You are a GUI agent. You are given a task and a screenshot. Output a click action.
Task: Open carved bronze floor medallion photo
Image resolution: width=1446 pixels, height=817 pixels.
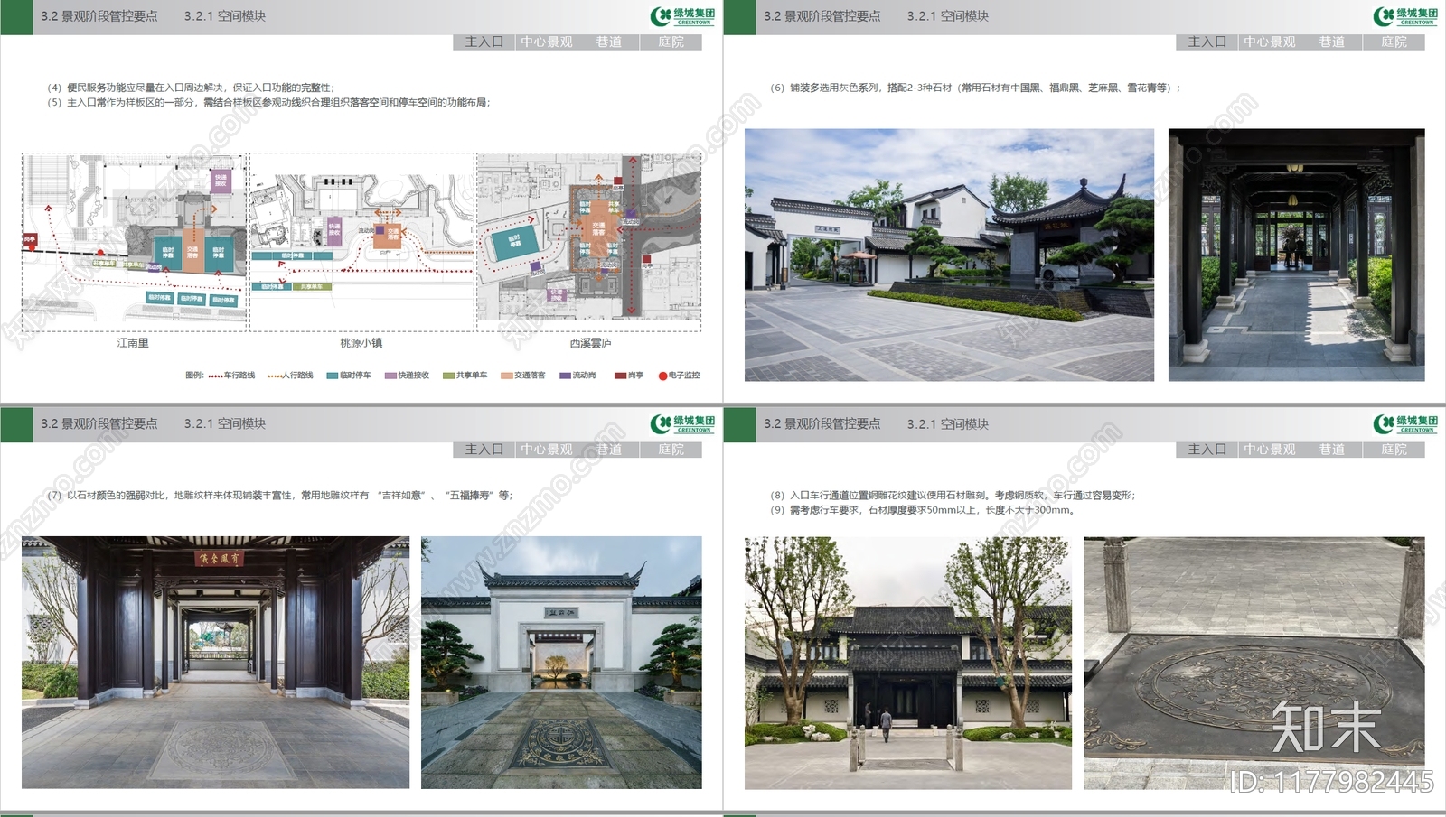(x=1254, y=663)
